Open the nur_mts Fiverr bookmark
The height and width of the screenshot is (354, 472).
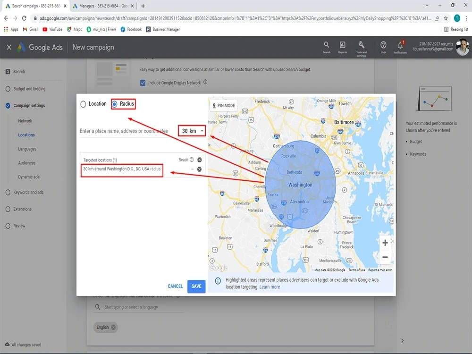pyautogui.click(x=101, y=29)
